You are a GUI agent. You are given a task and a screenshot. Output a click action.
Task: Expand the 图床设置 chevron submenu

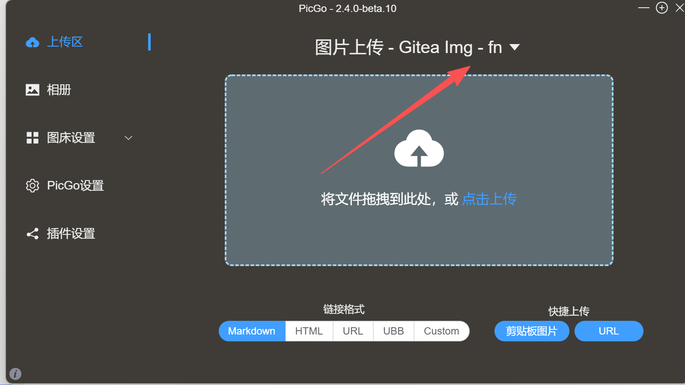pyautogui.click(x=128, y=138)
